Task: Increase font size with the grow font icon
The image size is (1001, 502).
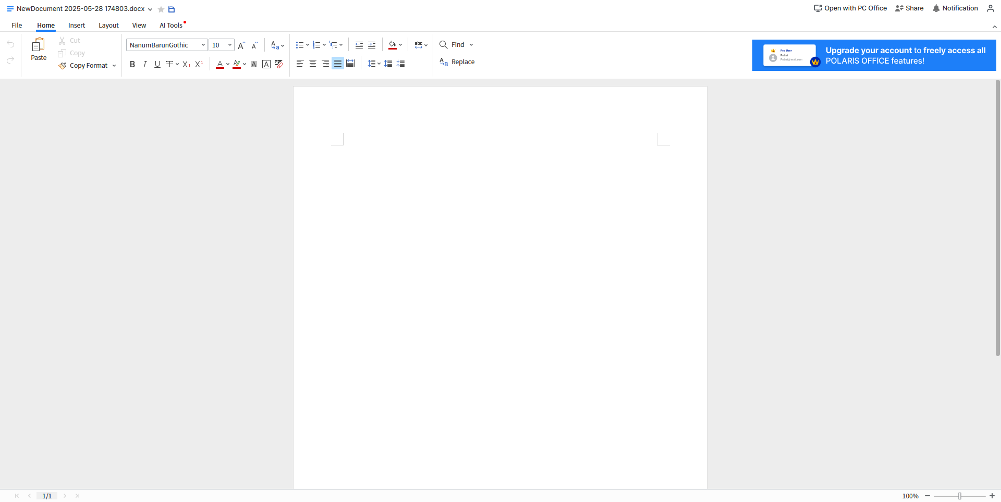Action: (241, 45)
